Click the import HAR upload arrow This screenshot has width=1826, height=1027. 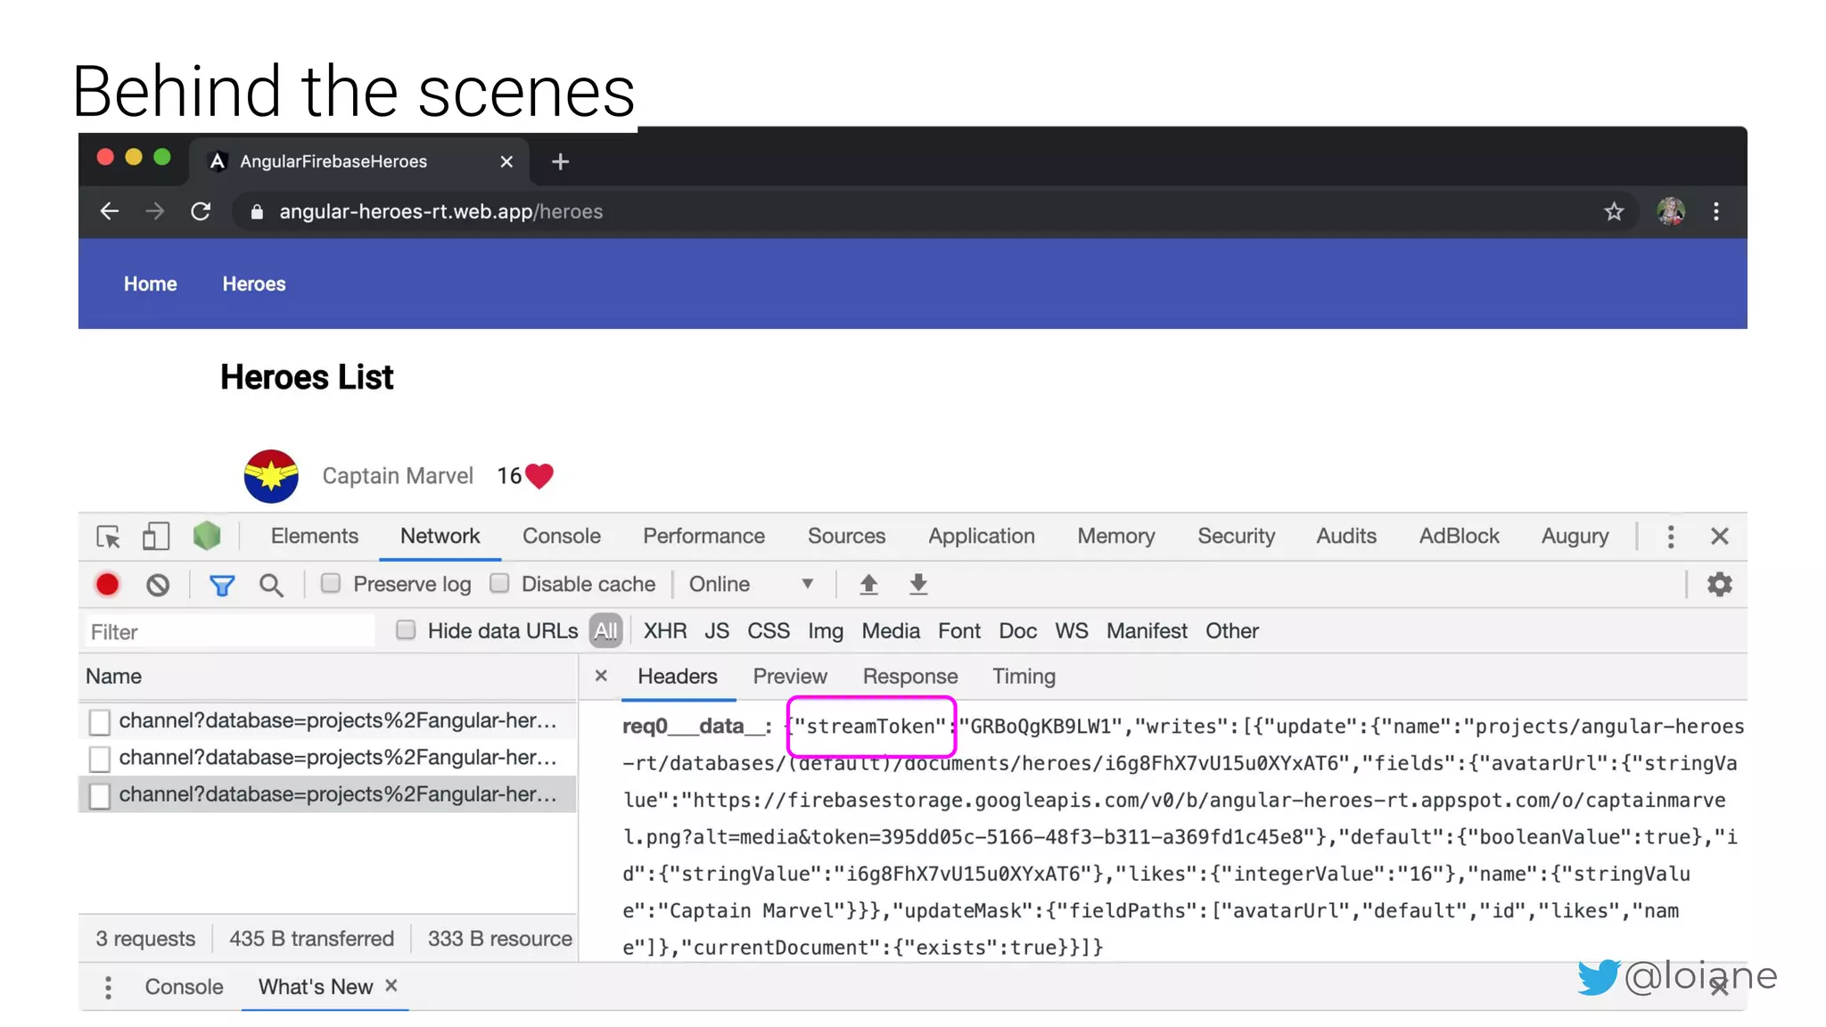click(868, 585)
